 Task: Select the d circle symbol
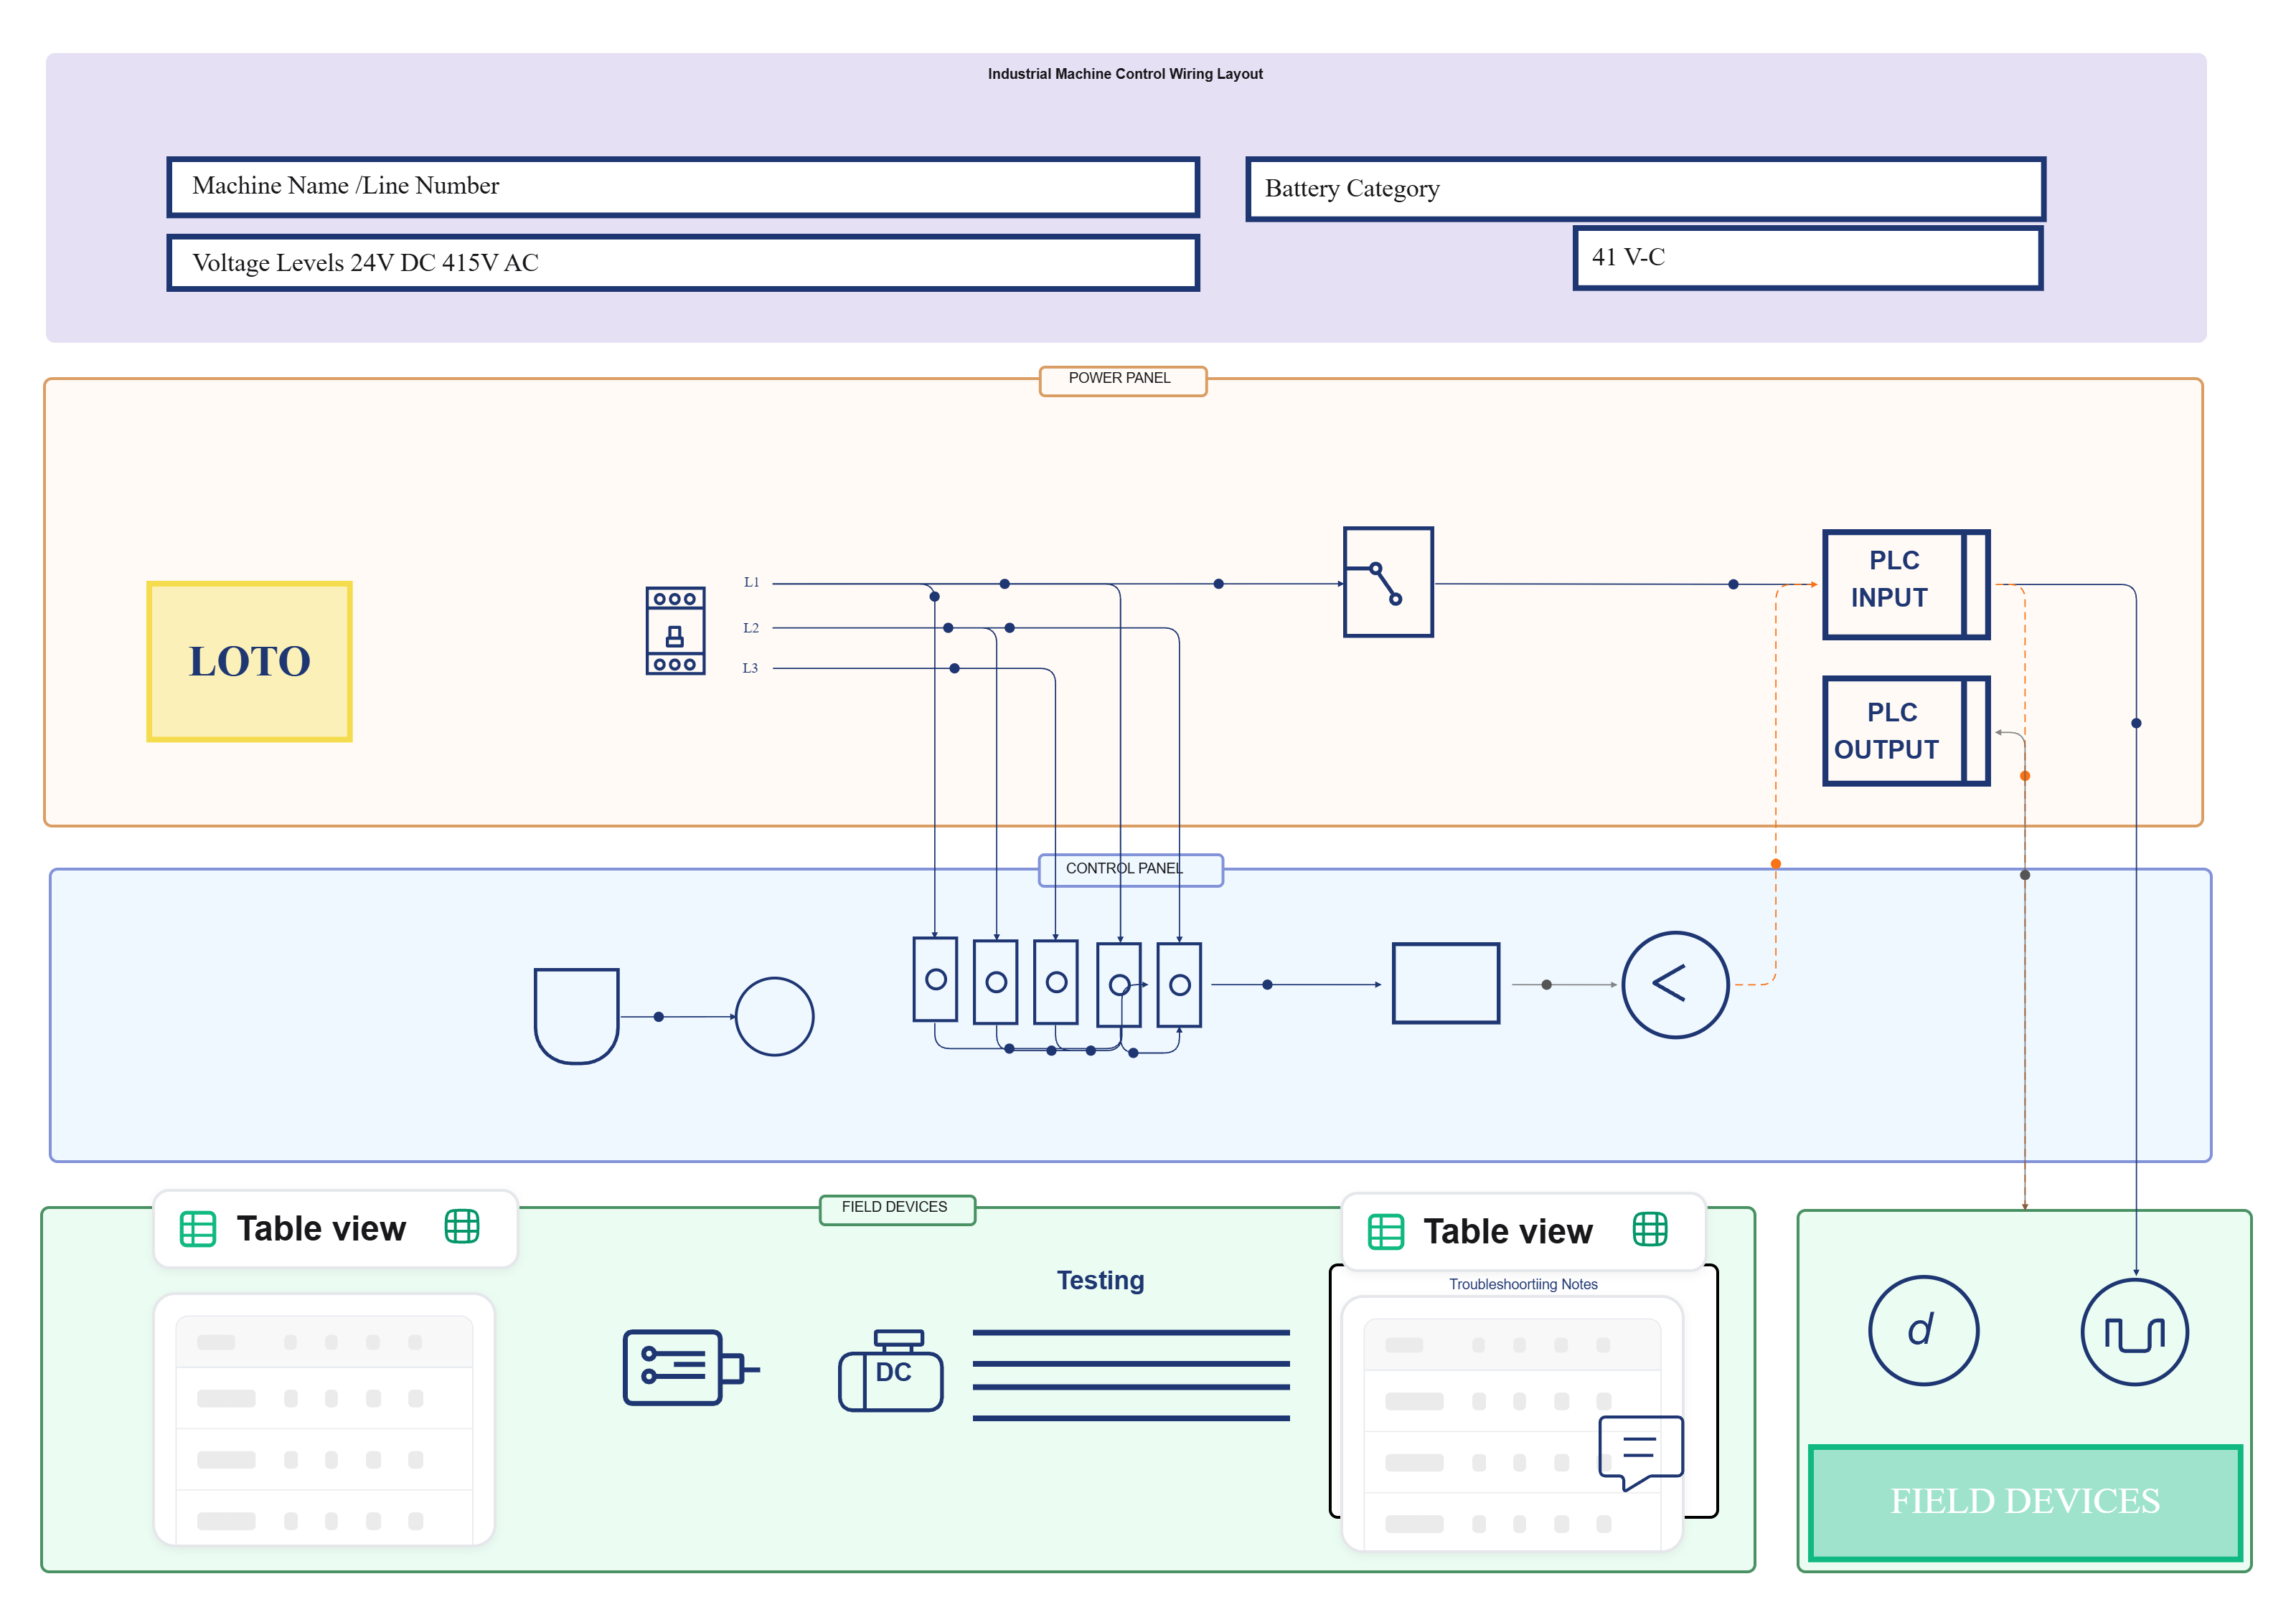coord(1923,1330)
